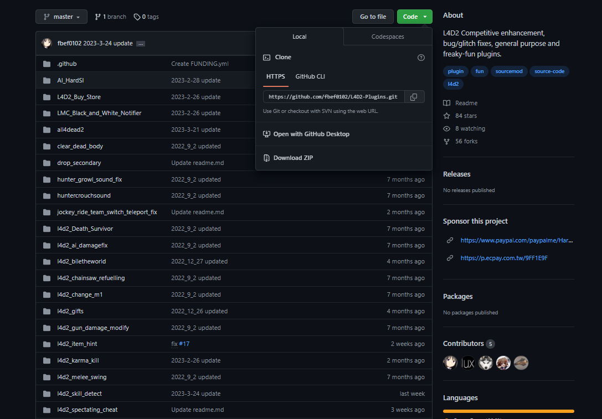Viewport: 602px width, 419px height.
Task: Select the HTTPS clone tab
Action: 276,76
